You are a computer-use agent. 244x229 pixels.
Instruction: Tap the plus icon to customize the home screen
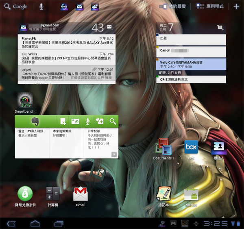236,7
